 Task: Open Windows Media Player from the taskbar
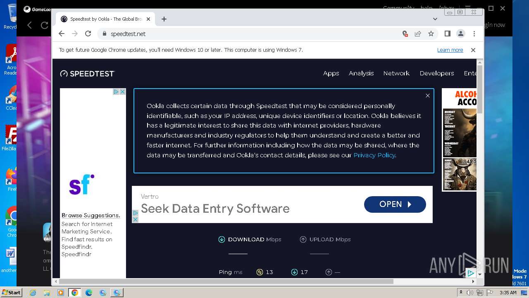[x=61, y=293]
